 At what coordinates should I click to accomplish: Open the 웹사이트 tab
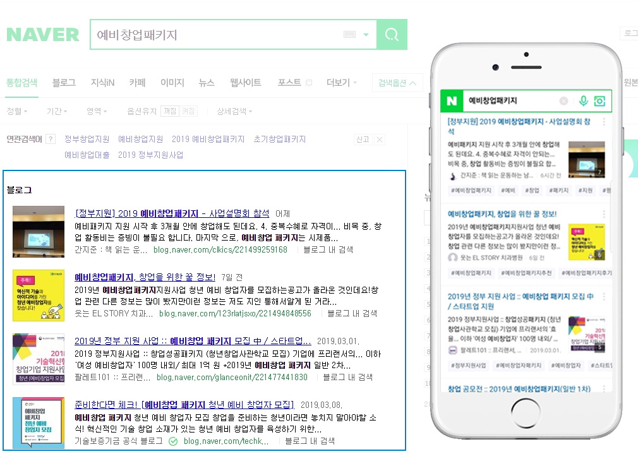(245, 83)
